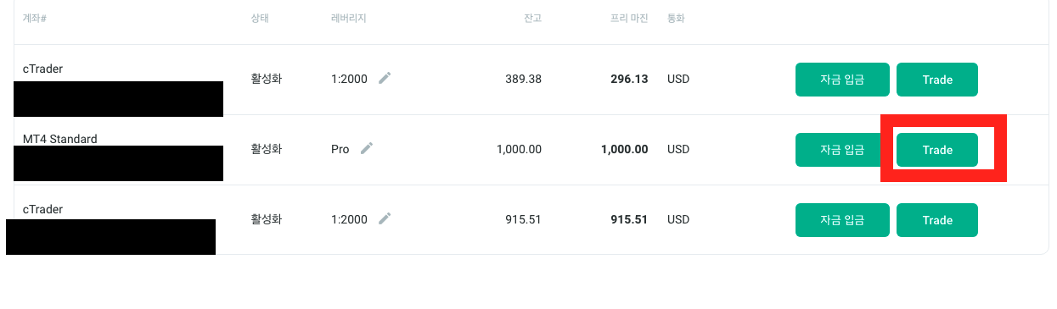Click 활성화 status in the MT4 Standard row
This screenshot has width=1057, height=309.
(267, 150)
